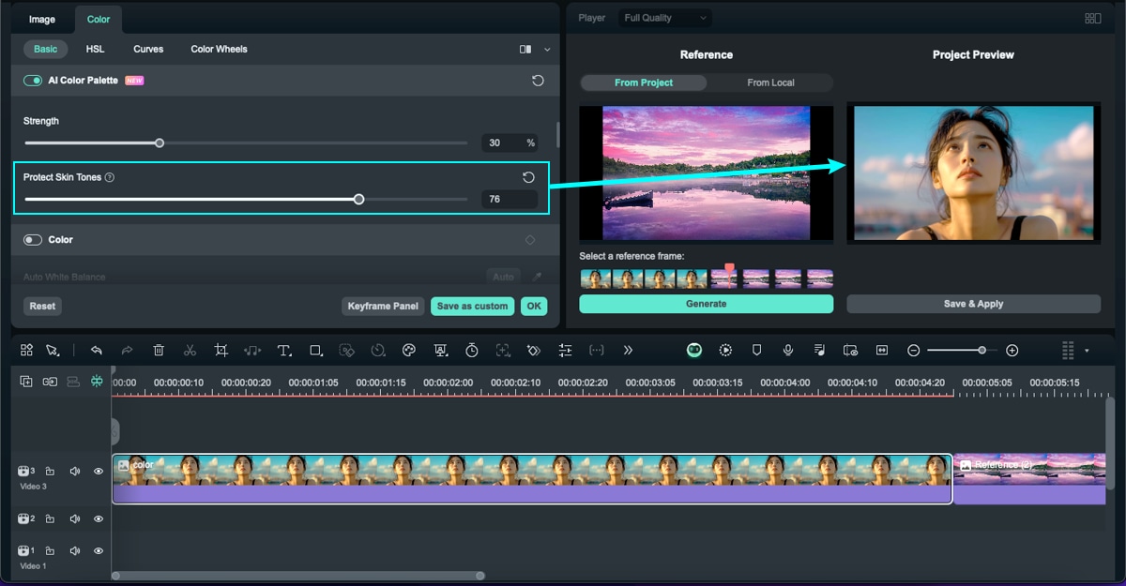Screen dimensions: 1126x586
Task: Reset the Protect Skin Tones value
Action: point(528,177)
